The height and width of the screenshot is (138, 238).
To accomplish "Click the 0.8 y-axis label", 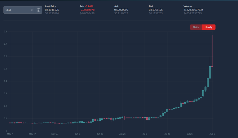I will [6, 32].
